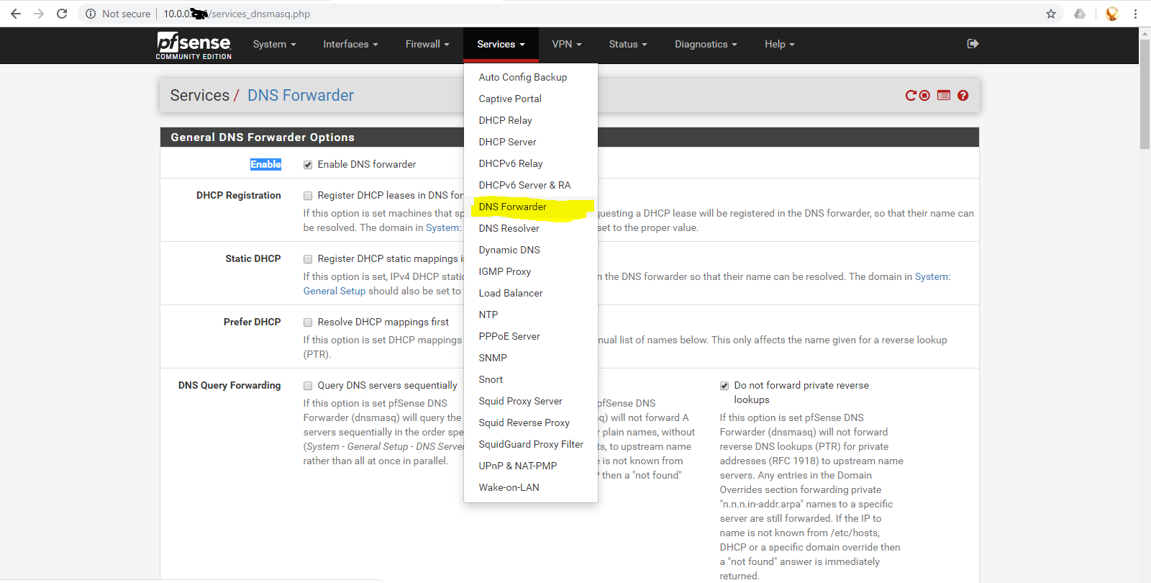View site info for Not secure
This screenshot has width=1151, height=583.
point(118,14)
